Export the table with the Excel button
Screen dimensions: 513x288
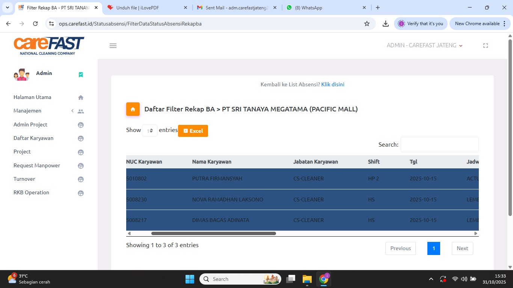point(193,131)
